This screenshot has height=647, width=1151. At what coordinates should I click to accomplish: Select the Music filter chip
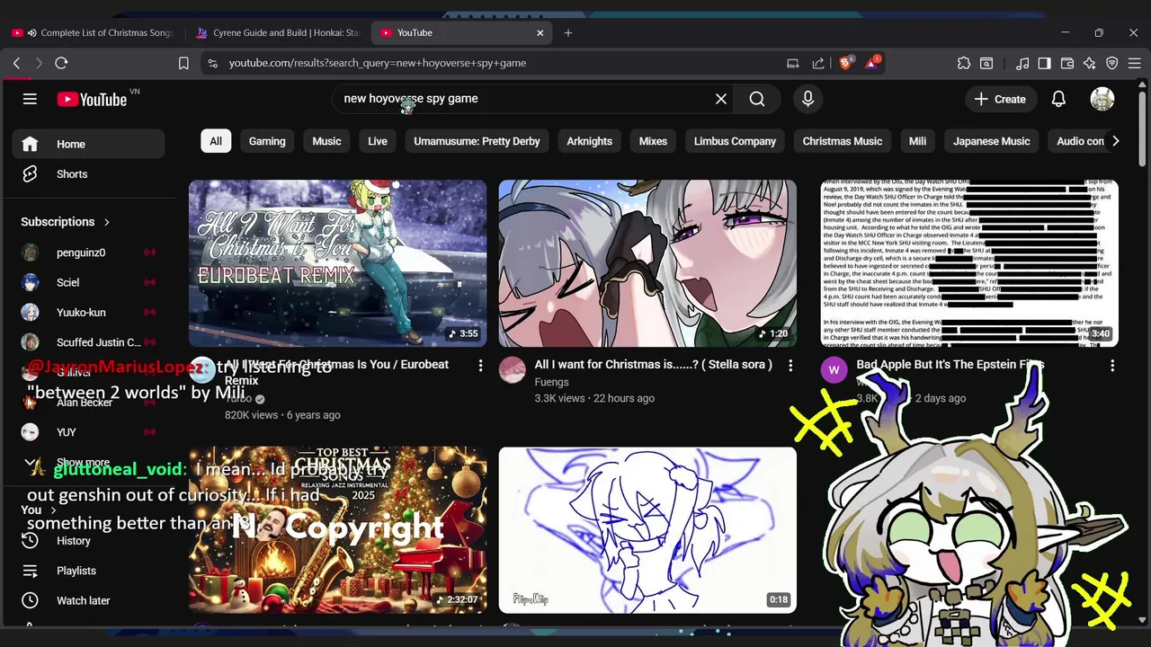326,141
